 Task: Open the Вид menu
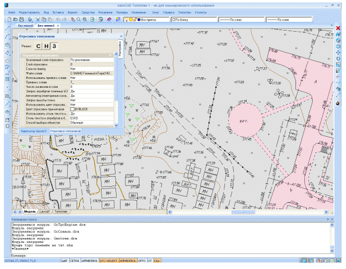click(46, 13)
